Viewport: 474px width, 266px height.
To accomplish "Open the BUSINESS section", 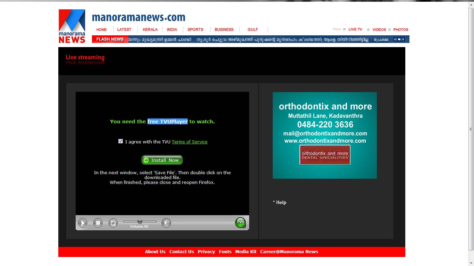I will pos(224,29).
